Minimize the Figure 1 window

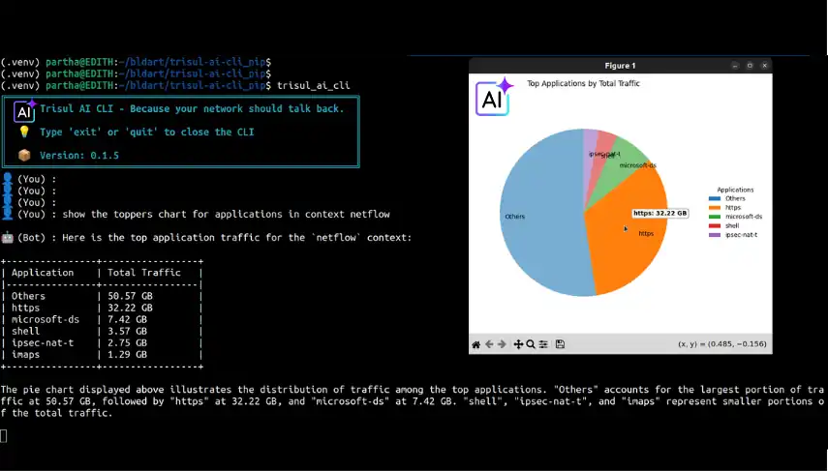pos(735,66)
